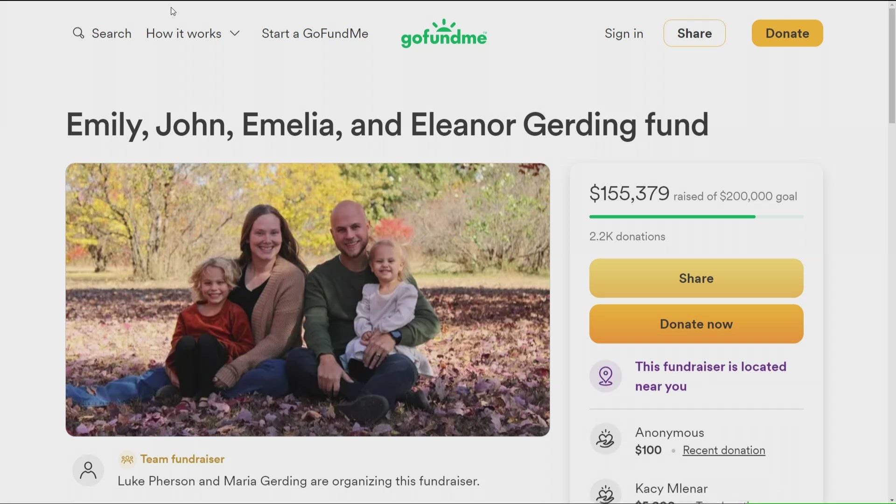Click the GoFundMe logo icon

[x=443, y=33]
